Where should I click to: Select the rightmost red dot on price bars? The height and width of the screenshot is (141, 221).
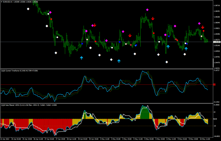pos(204,31)
